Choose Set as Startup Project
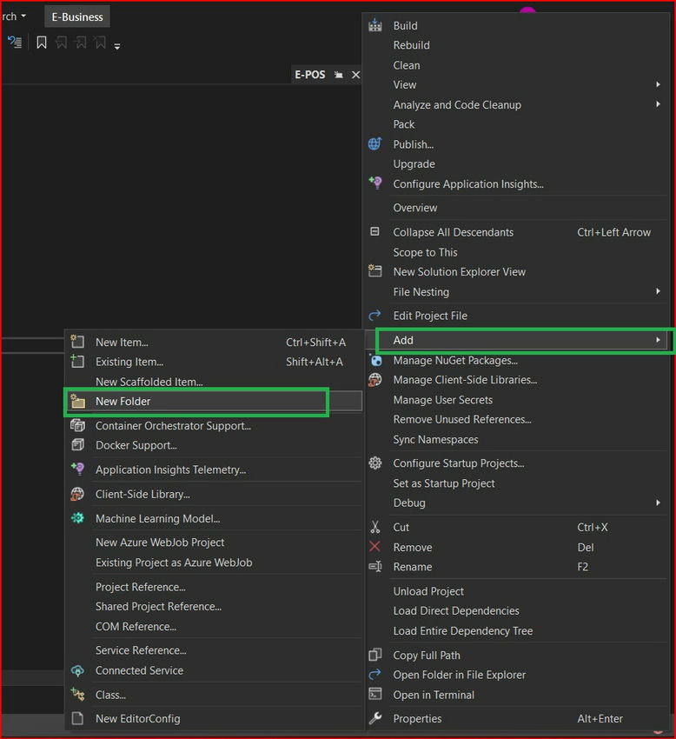 point(444,483)
